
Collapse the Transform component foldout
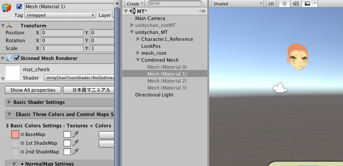(3, 26)
